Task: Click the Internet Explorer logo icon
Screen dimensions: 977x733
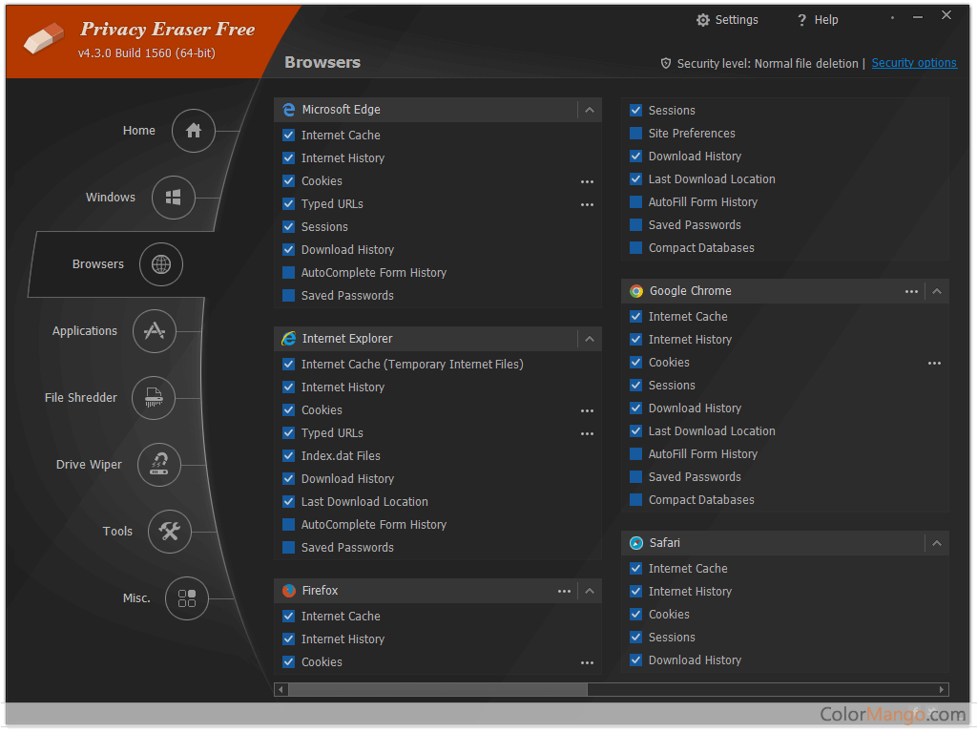Action: pos(288,339)
